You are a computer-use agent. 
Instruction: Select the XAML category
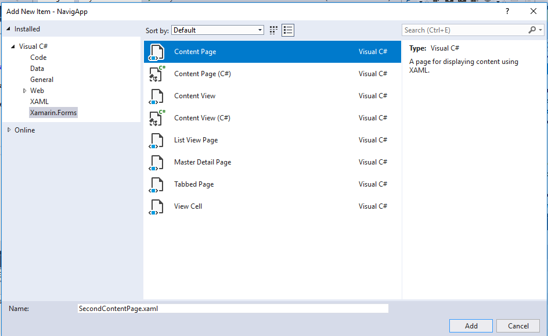coord(39,102)
